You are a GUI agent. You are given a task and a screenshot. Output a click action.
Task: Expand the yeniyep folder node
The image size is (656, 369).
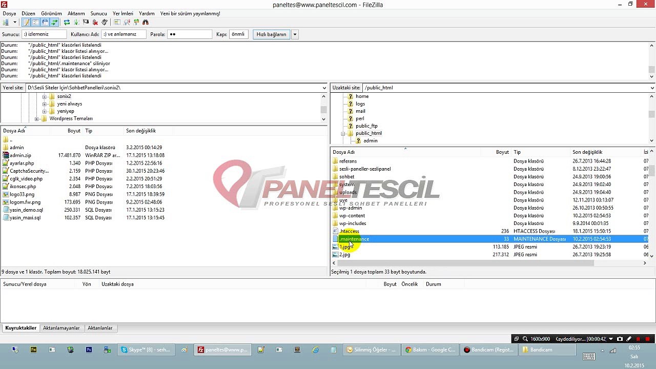click(44, 111)
